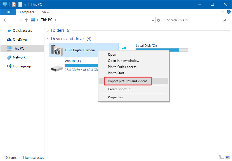The height and width of the screenshot is (161, 232).
Task: Switch to details list view
Action: pyautogui.click(x=221, y=157)
